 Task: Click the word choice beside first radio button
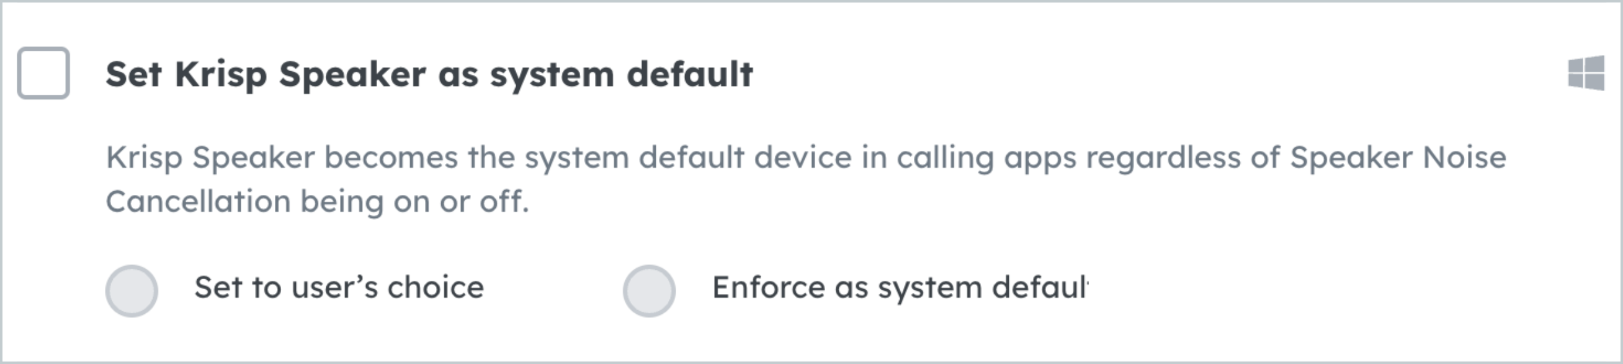[x=436, y=288]
